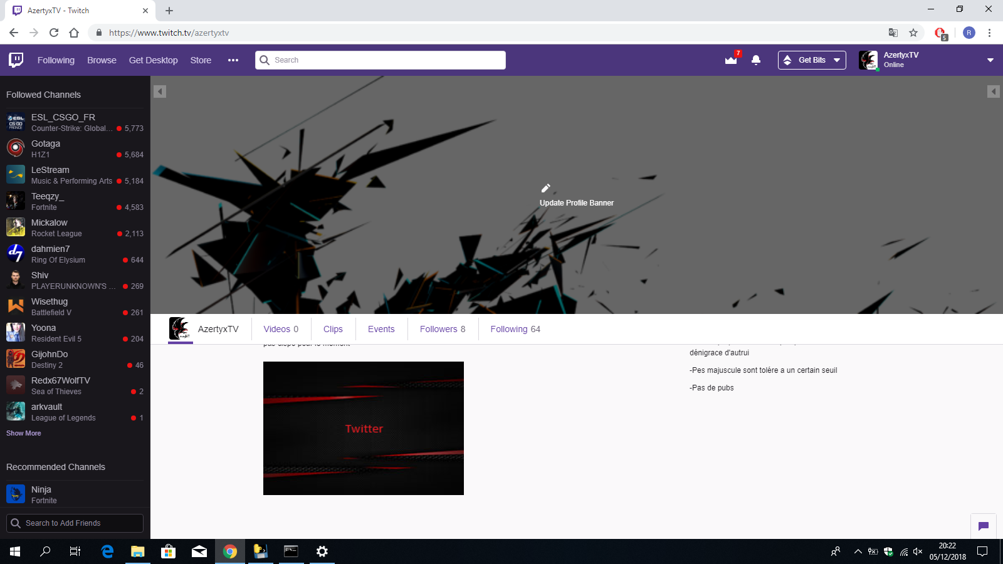Open File Explorer from taskbar

point(138,551)
